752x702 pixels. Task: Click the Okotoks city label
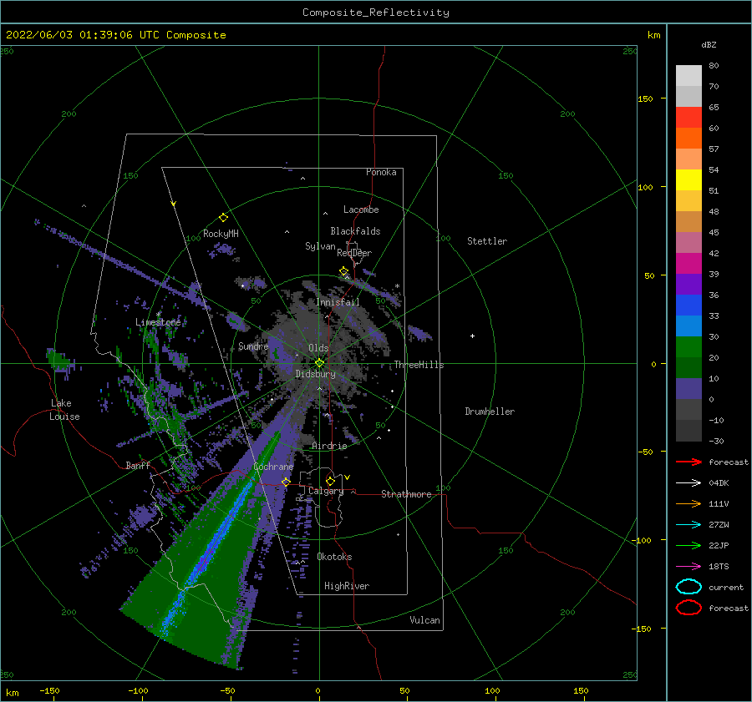[335, 557]
